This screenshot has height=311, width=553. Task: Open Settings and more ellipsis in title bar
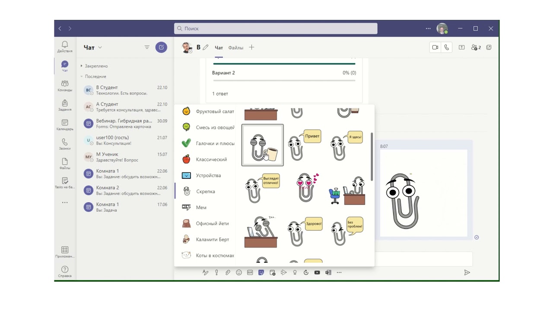point(428,29)
